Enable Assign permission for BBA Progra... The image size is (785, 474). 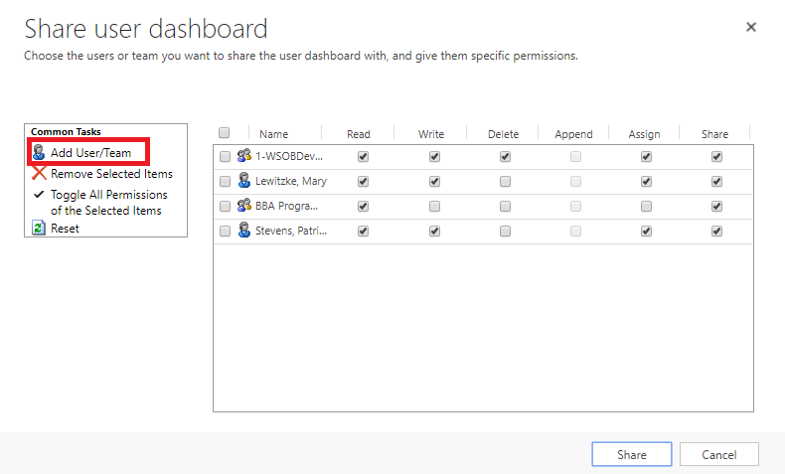click(x=646, y=207)
